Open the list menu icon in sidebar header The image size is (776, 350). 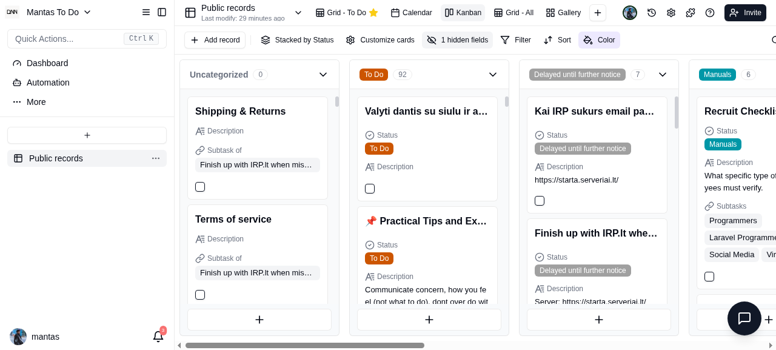(146, 12)
